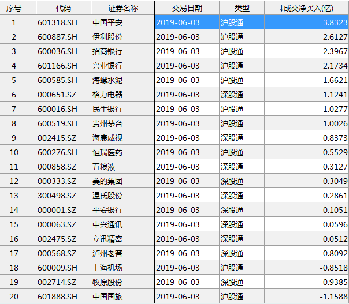Click the 证券名称 column header
This screenshot has height=304, width=349.
122,8
